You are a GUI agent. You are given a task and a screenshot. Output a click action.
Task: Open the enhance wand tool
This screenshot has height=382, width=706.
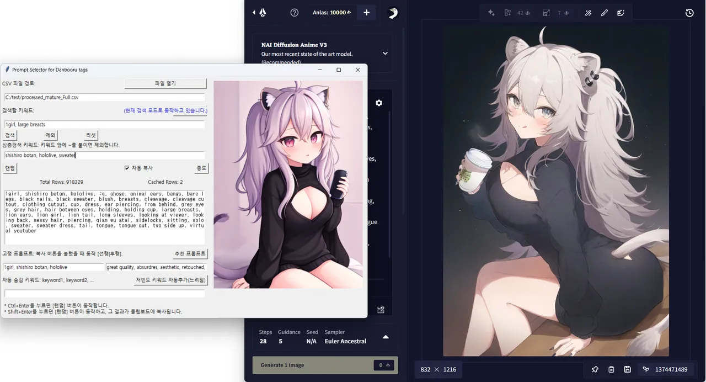[x=588, y=12]
